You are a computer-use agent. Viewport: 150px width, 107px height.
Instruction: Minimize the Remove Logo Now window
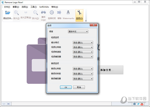pos(135,2)
